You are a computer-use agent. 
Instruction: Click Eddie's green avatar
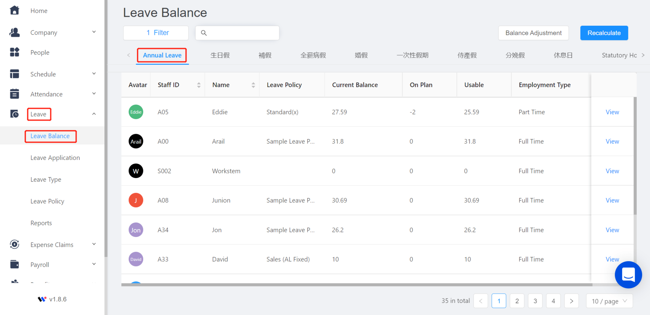coord(136,112)
